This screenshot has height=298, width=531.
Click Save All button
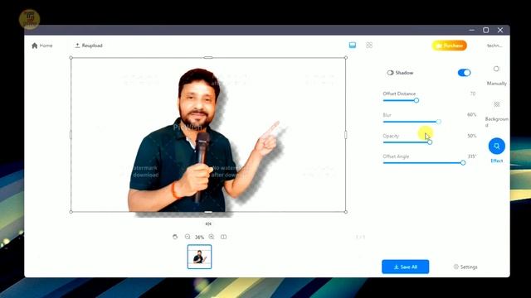[406, 267]
